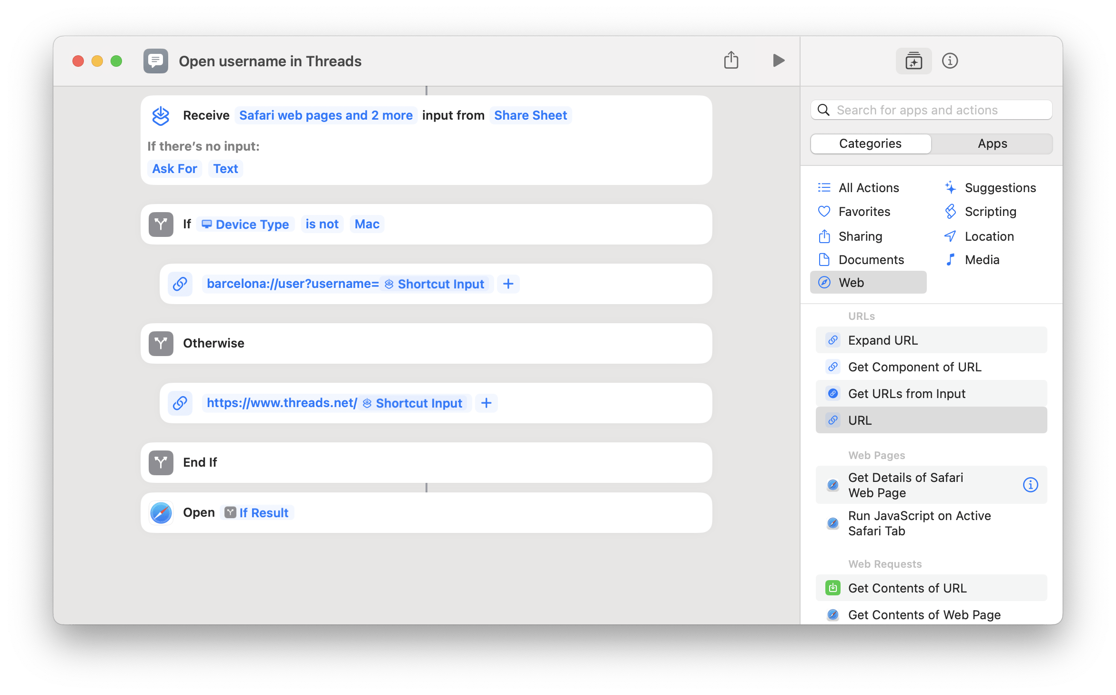1116x695 pixels.
Task: Switch to the Apps tab
Action: (x=992, y=143)
